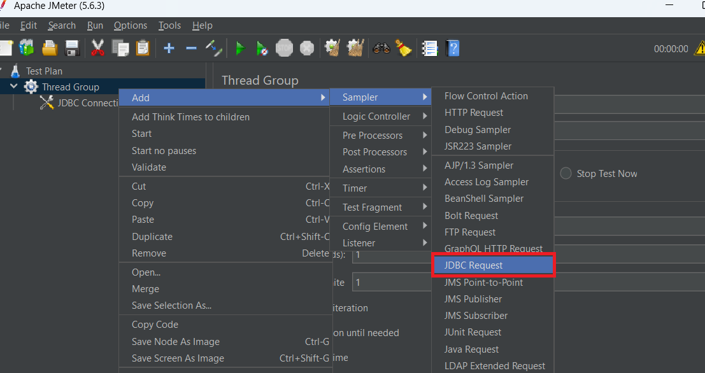Click the yellow warning triangle icon
The image size is (705, 373).
(700, 48)
